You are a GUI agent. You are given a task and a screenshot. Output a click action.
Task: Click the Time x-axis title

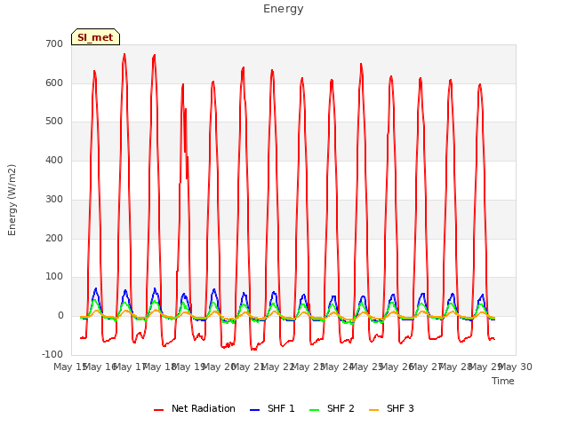click(503, 381)
